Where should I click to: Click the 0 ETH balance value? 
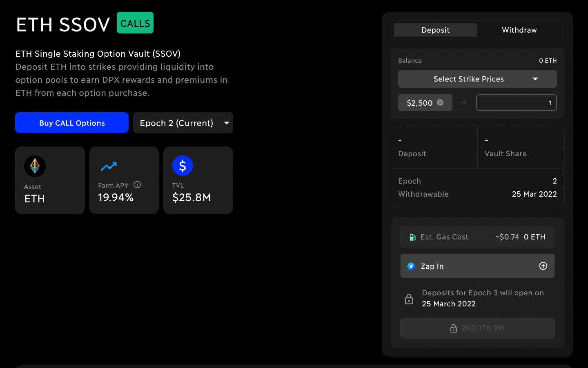(548, 61)
